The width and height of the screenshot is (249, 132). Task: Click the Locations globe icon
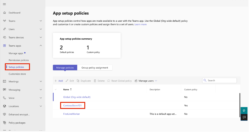pyautogui.click(x=4, y=106)
